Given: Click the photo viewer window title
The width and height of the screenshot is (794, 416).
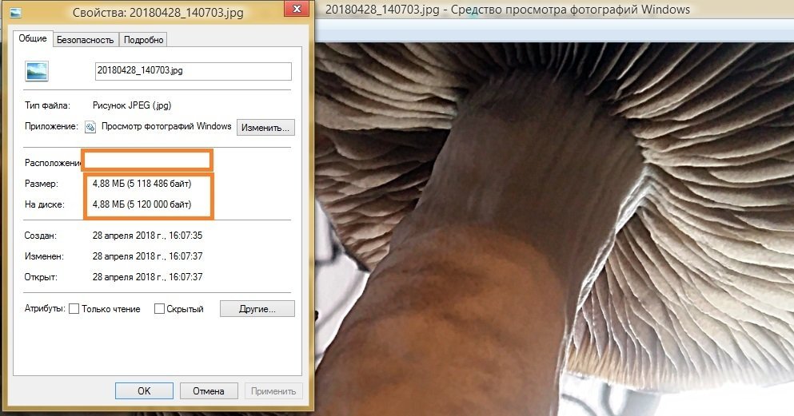Looking at the screenshot, I should 508,10.
